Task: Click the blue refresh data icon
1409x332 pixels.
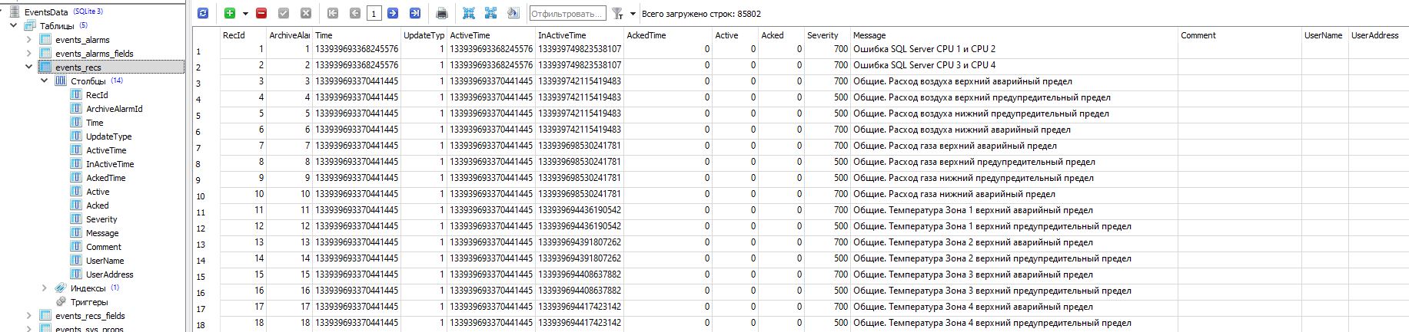Action: (x=203, y=13)
